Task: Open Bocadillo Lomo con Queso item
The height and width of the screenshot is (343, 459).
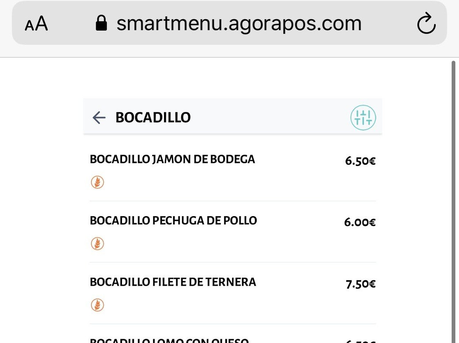Action: tap(169, 340)
